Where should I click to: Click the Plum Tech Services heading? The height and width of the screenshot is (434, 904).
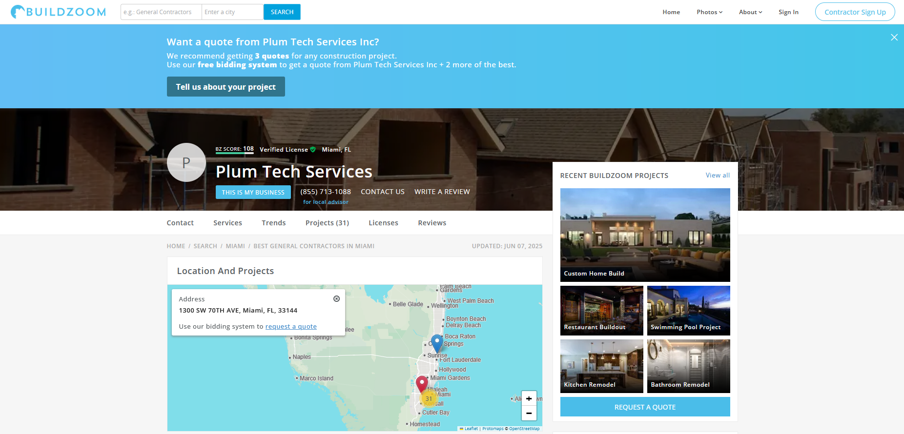pos(294,172)
